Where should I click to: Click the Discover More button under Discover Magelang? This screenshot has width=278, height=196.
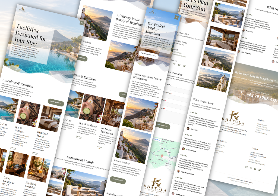(x=118, y=180)
